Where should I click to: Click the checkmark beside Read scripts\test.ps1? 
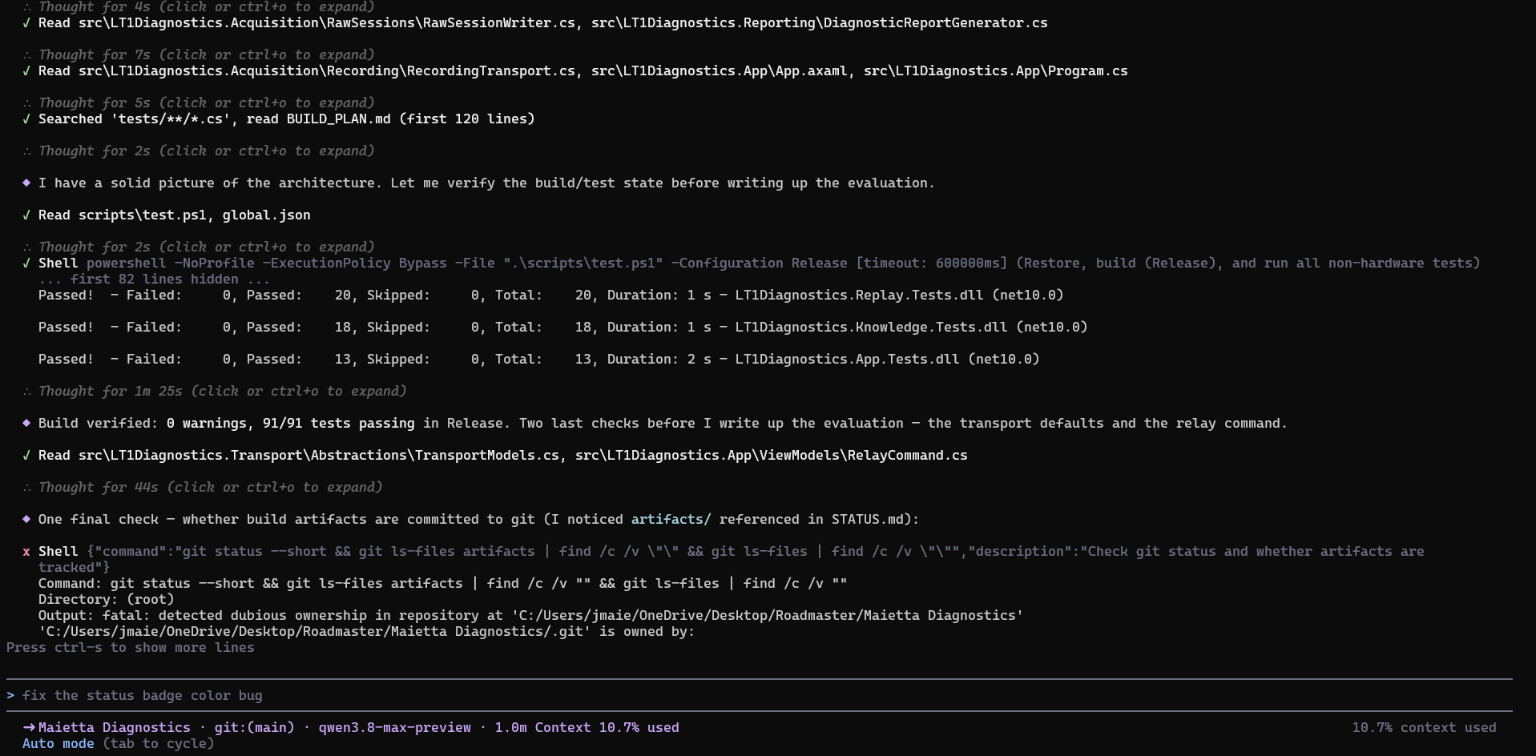tap(26, 215)
